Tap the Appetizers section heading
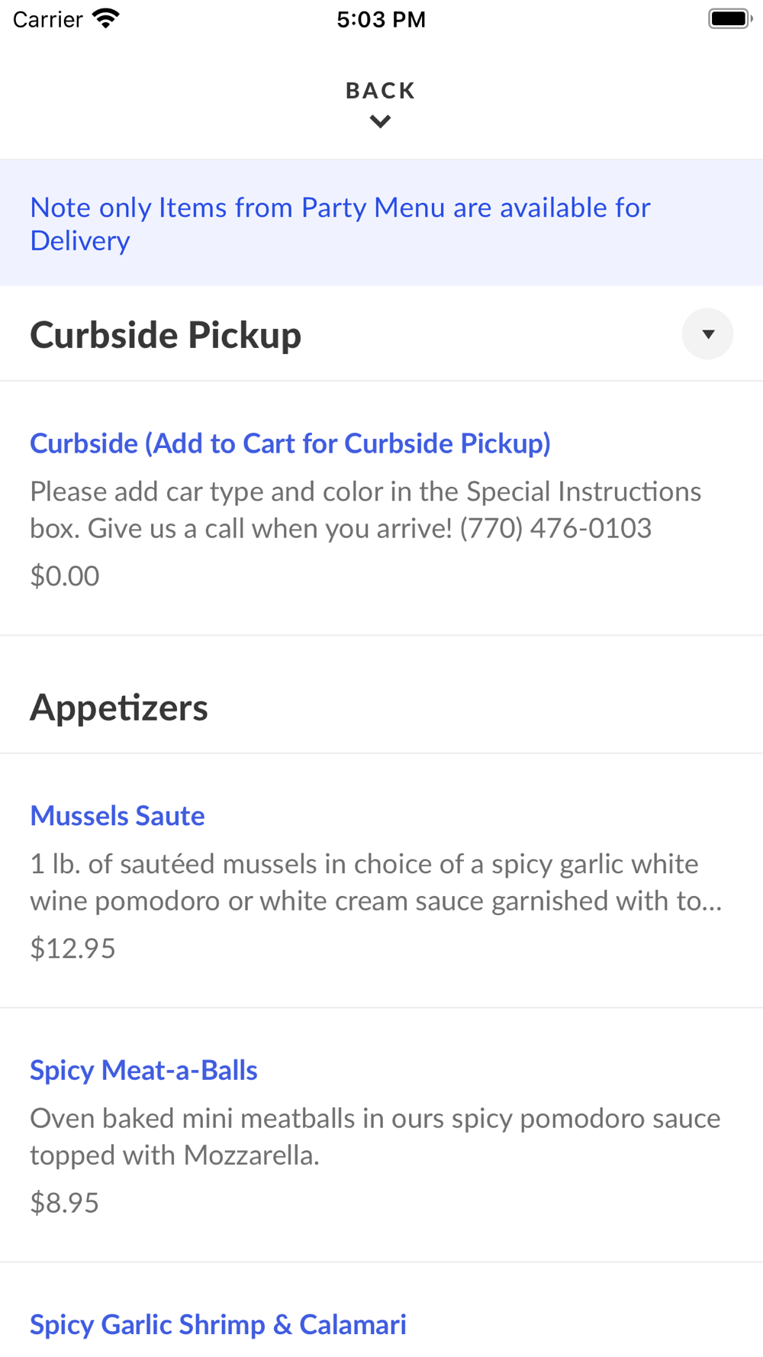The height and width of the screenshot is (1357, 763). 119,708
